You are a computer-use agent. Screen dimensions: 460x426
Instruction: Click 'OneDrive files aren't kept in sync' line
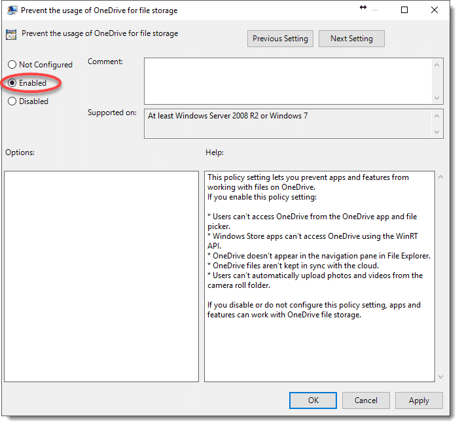[x=293, y=266]
